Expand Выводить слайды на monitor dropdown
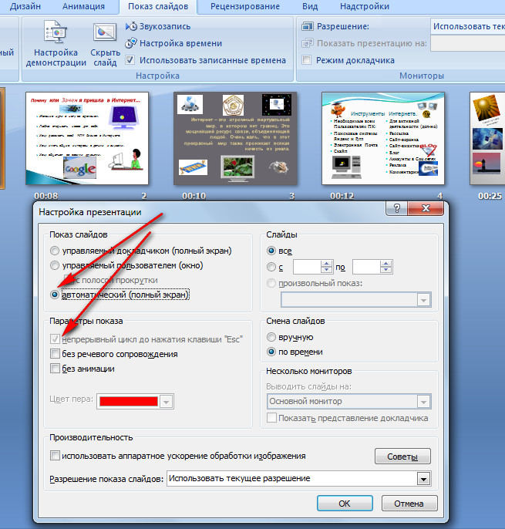 tap(424, 402)
